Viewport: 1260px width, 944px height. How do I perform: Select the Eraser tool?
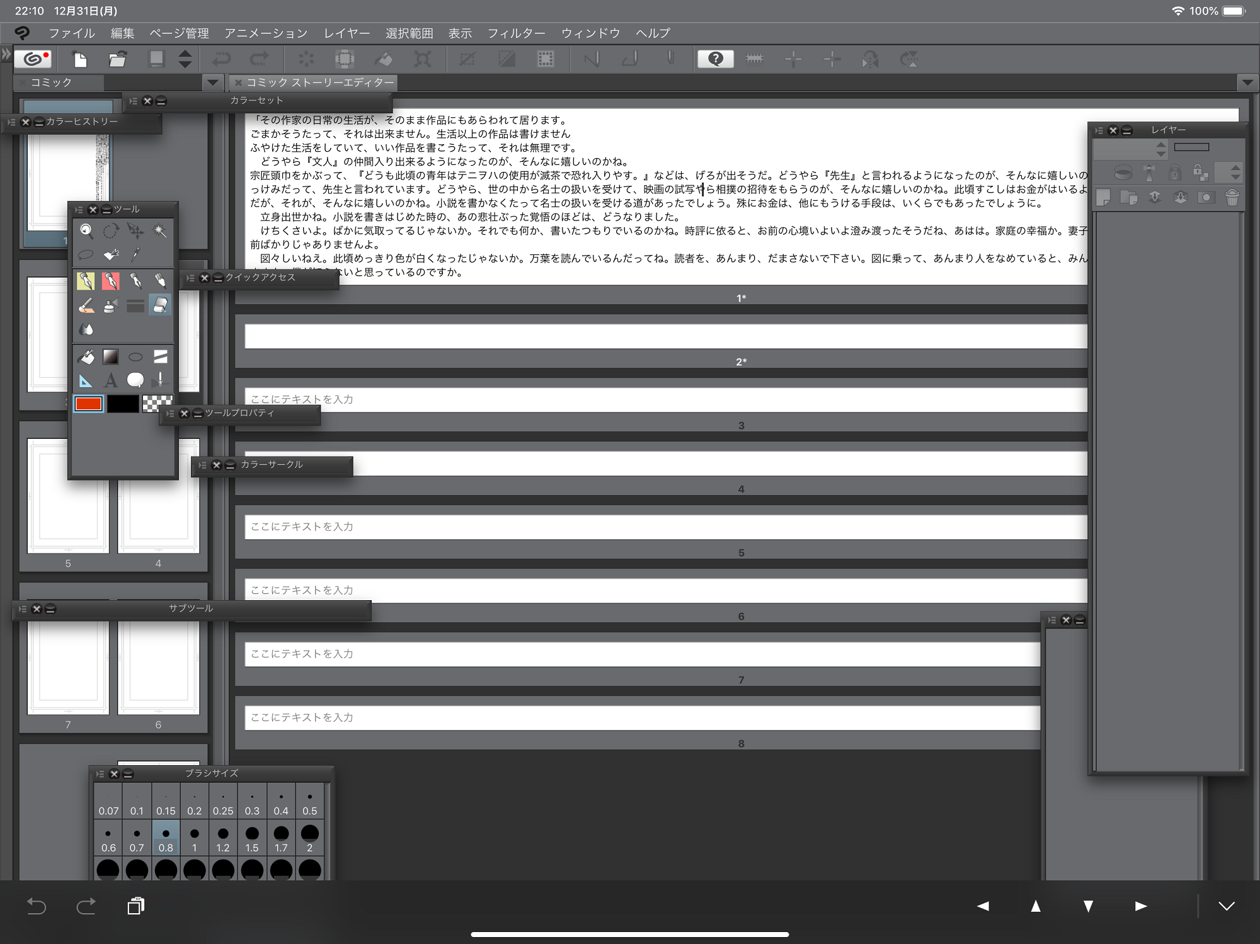point(160,305)
